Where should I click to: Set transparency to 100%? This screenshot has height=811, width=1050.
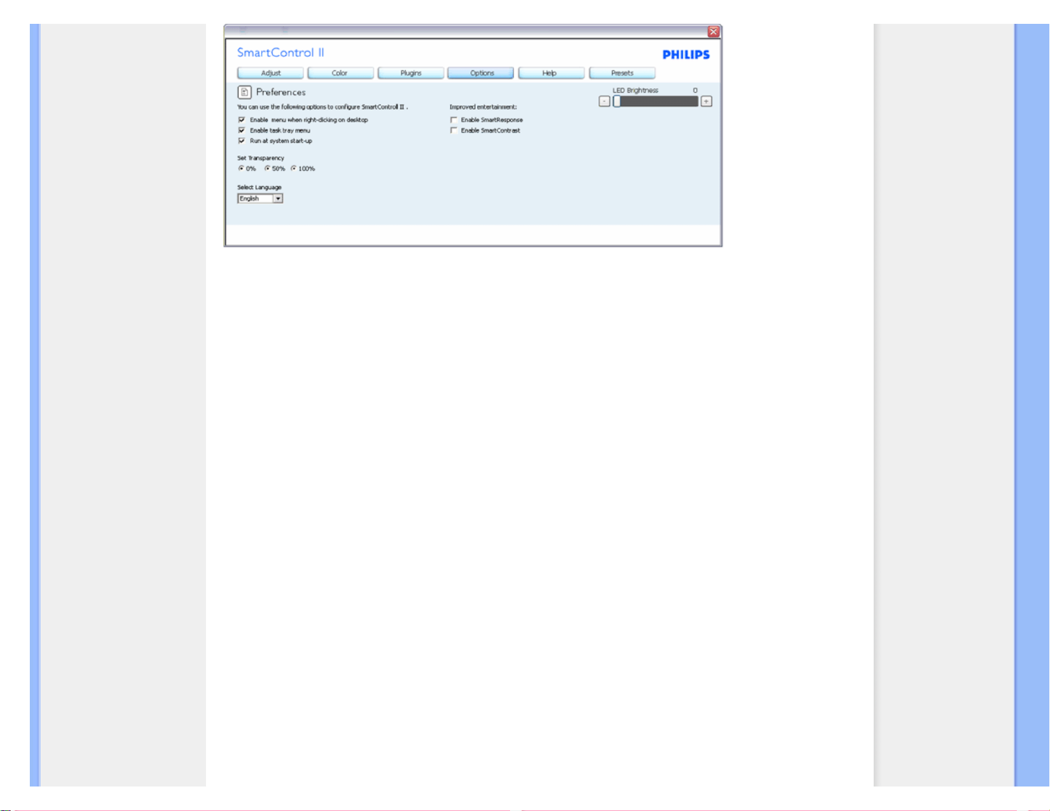pos(293,169)
